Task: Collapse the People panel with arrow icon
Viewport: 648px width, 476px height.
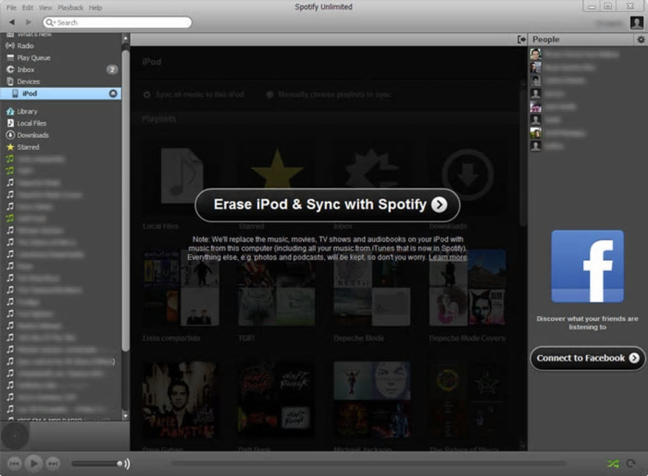Action: (x=522, y=39)
